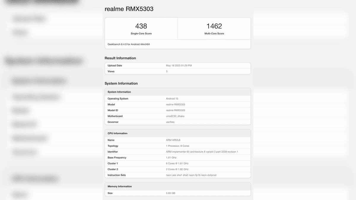Viewport: 356px width, 200px height.
Task: Select the 1 Processor, 8 Cores value
Action: 177,146
